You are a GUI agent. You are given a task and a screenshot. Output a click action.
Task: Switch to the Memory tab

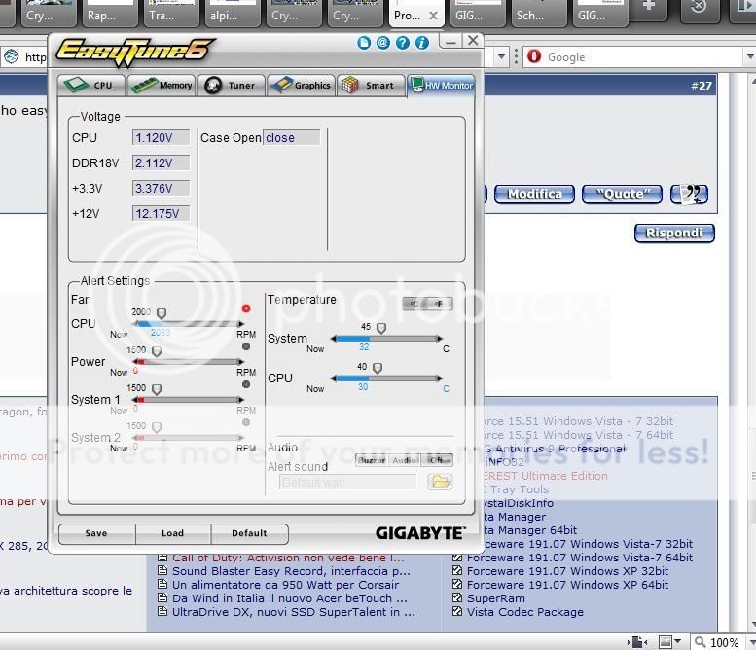(162, 85)
